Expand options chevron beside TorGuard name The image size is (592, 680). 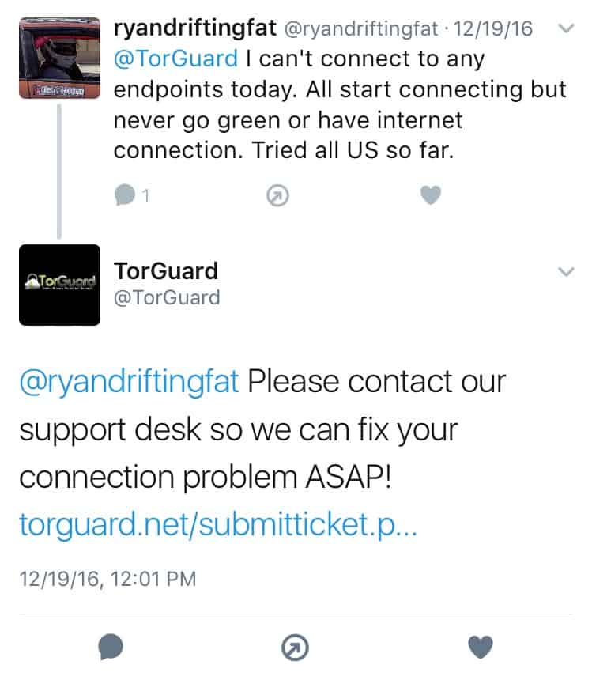click(x=566, y=272)
